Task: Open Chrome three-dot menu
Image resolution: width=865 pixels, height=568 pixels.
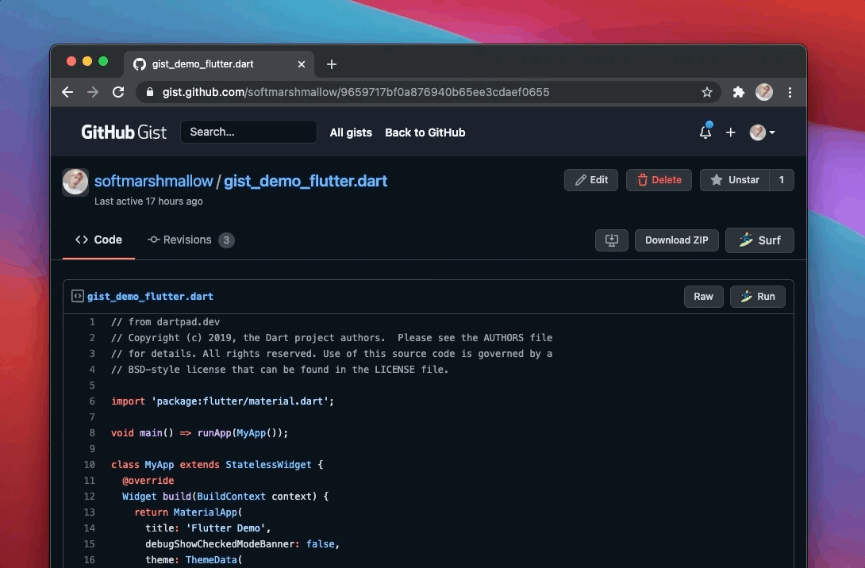Action: click(790, 92)
